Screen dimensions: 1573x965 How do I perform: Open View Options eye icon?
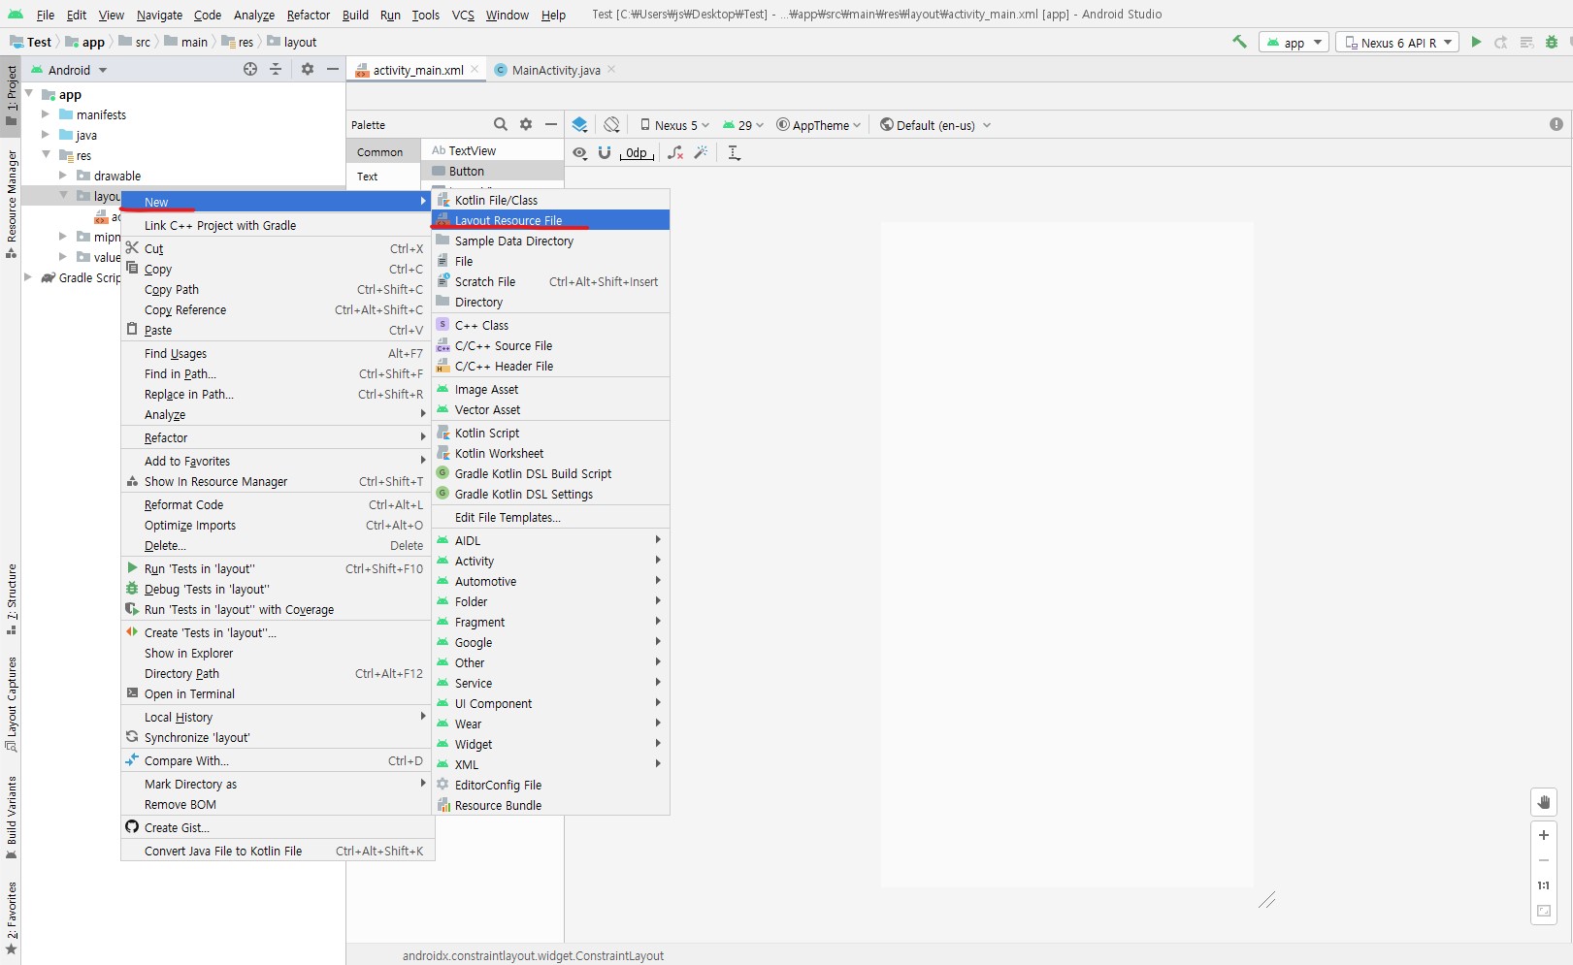579,152
